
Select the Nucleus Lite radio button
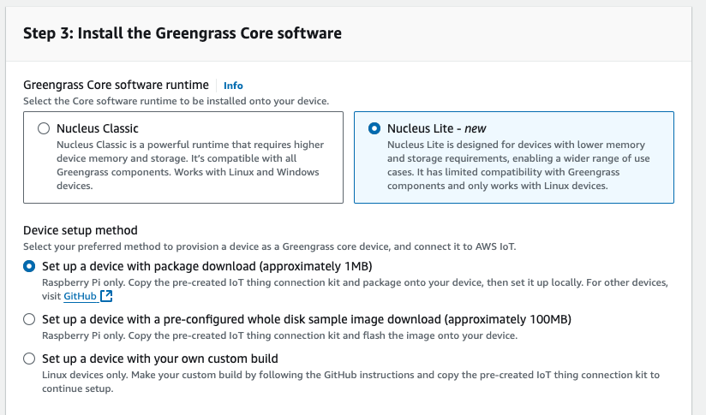tap(374, 128)
